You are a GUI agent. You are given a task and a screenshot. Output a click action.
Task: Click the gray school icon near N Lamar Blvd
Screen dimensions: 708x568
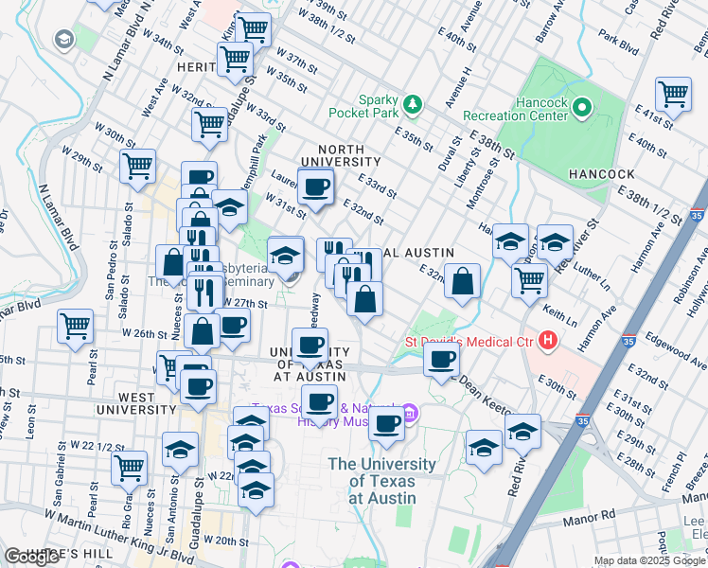[x=64, y=40]
